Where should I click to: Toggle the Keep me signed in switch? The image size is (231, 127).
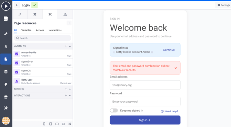click(x=114, y=111)
